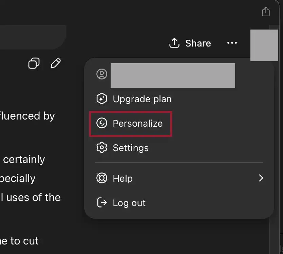Screen dimensions: 283x254
Task: Click the hexagon sparkle Upgrade plan icon
Action: pos(102,99)
